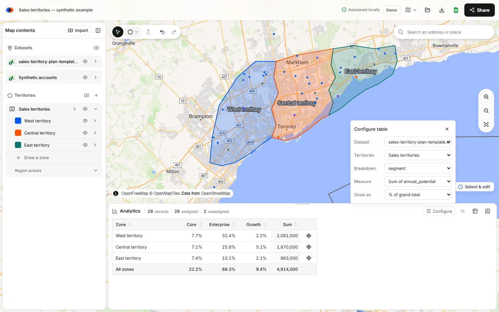Zoom in on the map
Screen dimensions: 499x312
(486, 97)
